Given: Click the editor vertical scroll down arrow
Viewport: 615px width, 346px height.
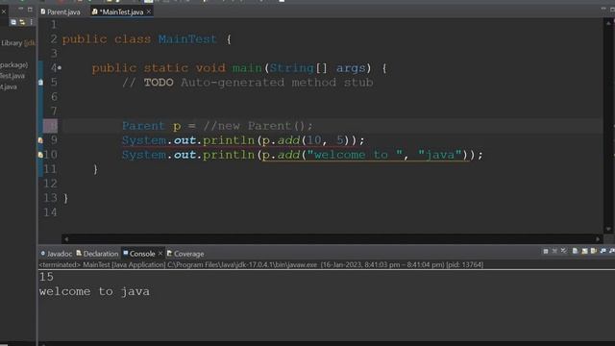Looking at the screenshot, I should 608,229.
